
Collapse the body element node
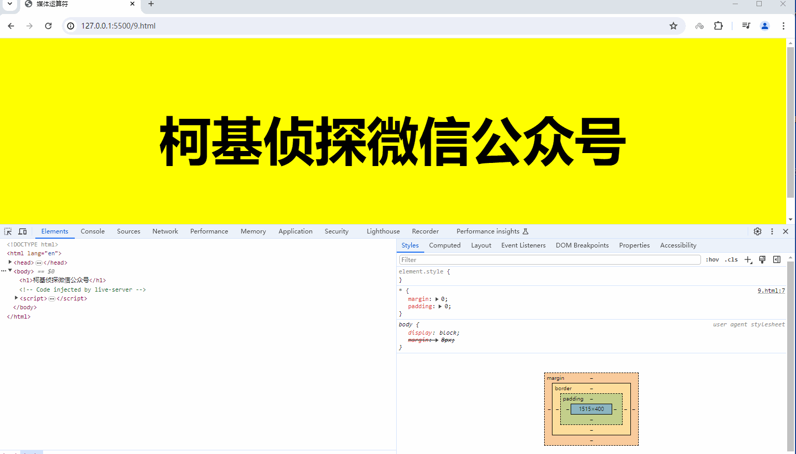click(10, 271)
